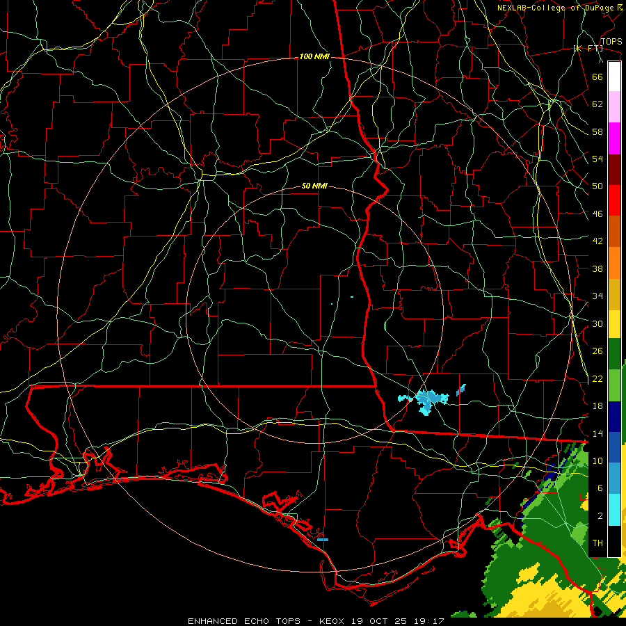Click the '58' legend value

click(597, 131)
